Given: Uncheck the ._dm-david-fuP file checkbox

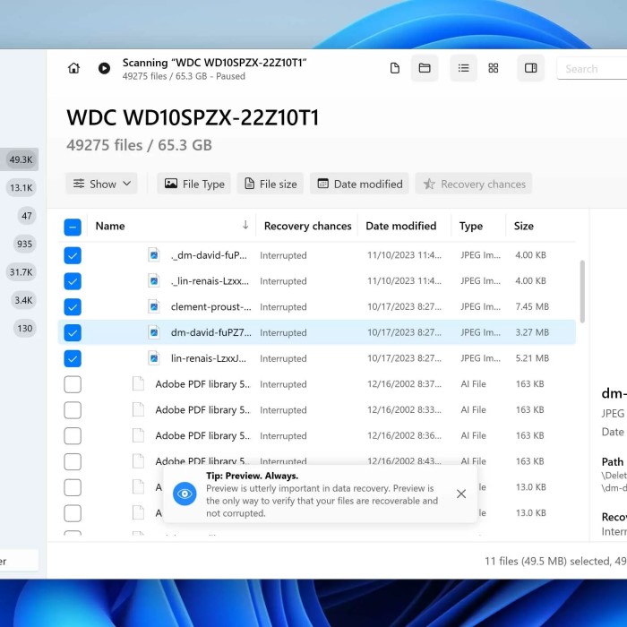Looking at the screenshot, I should [73, 255].
